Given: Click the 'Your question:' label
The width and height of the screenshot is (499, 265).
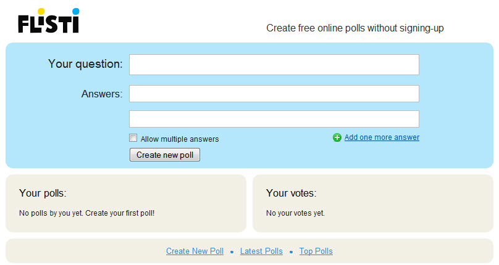Looking at the screenshot, I should pyautogui.click(x=85, y=64).
